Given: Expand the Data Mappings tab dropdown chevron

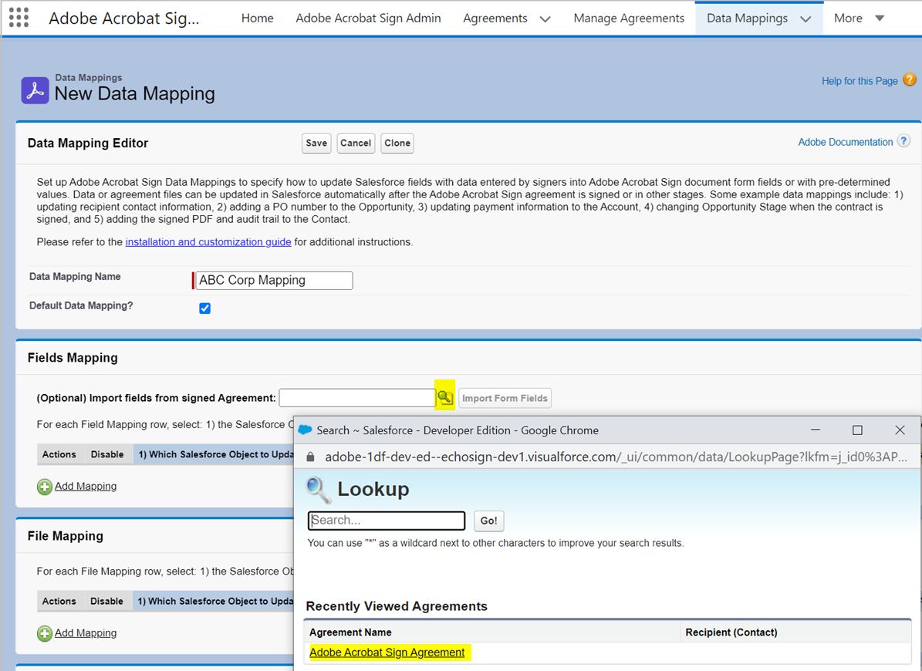Looking at the screenshot, I should [x=805, y=19].
